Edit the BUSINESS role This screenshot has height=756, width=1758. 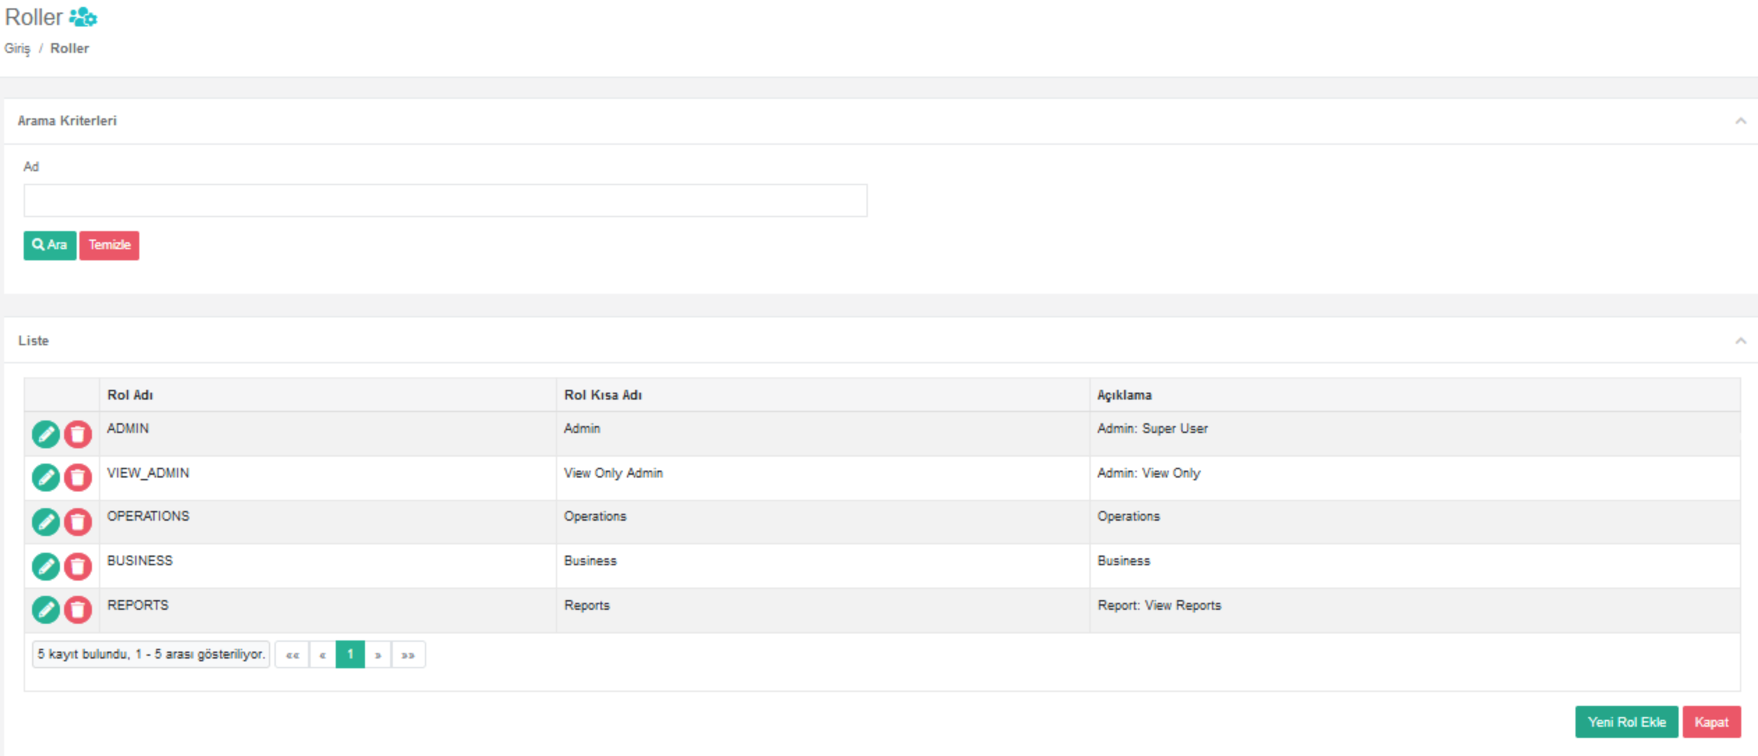[x=46, y=567]
